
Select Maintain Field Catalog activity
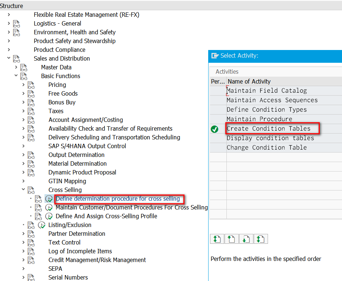pos(267,91)
